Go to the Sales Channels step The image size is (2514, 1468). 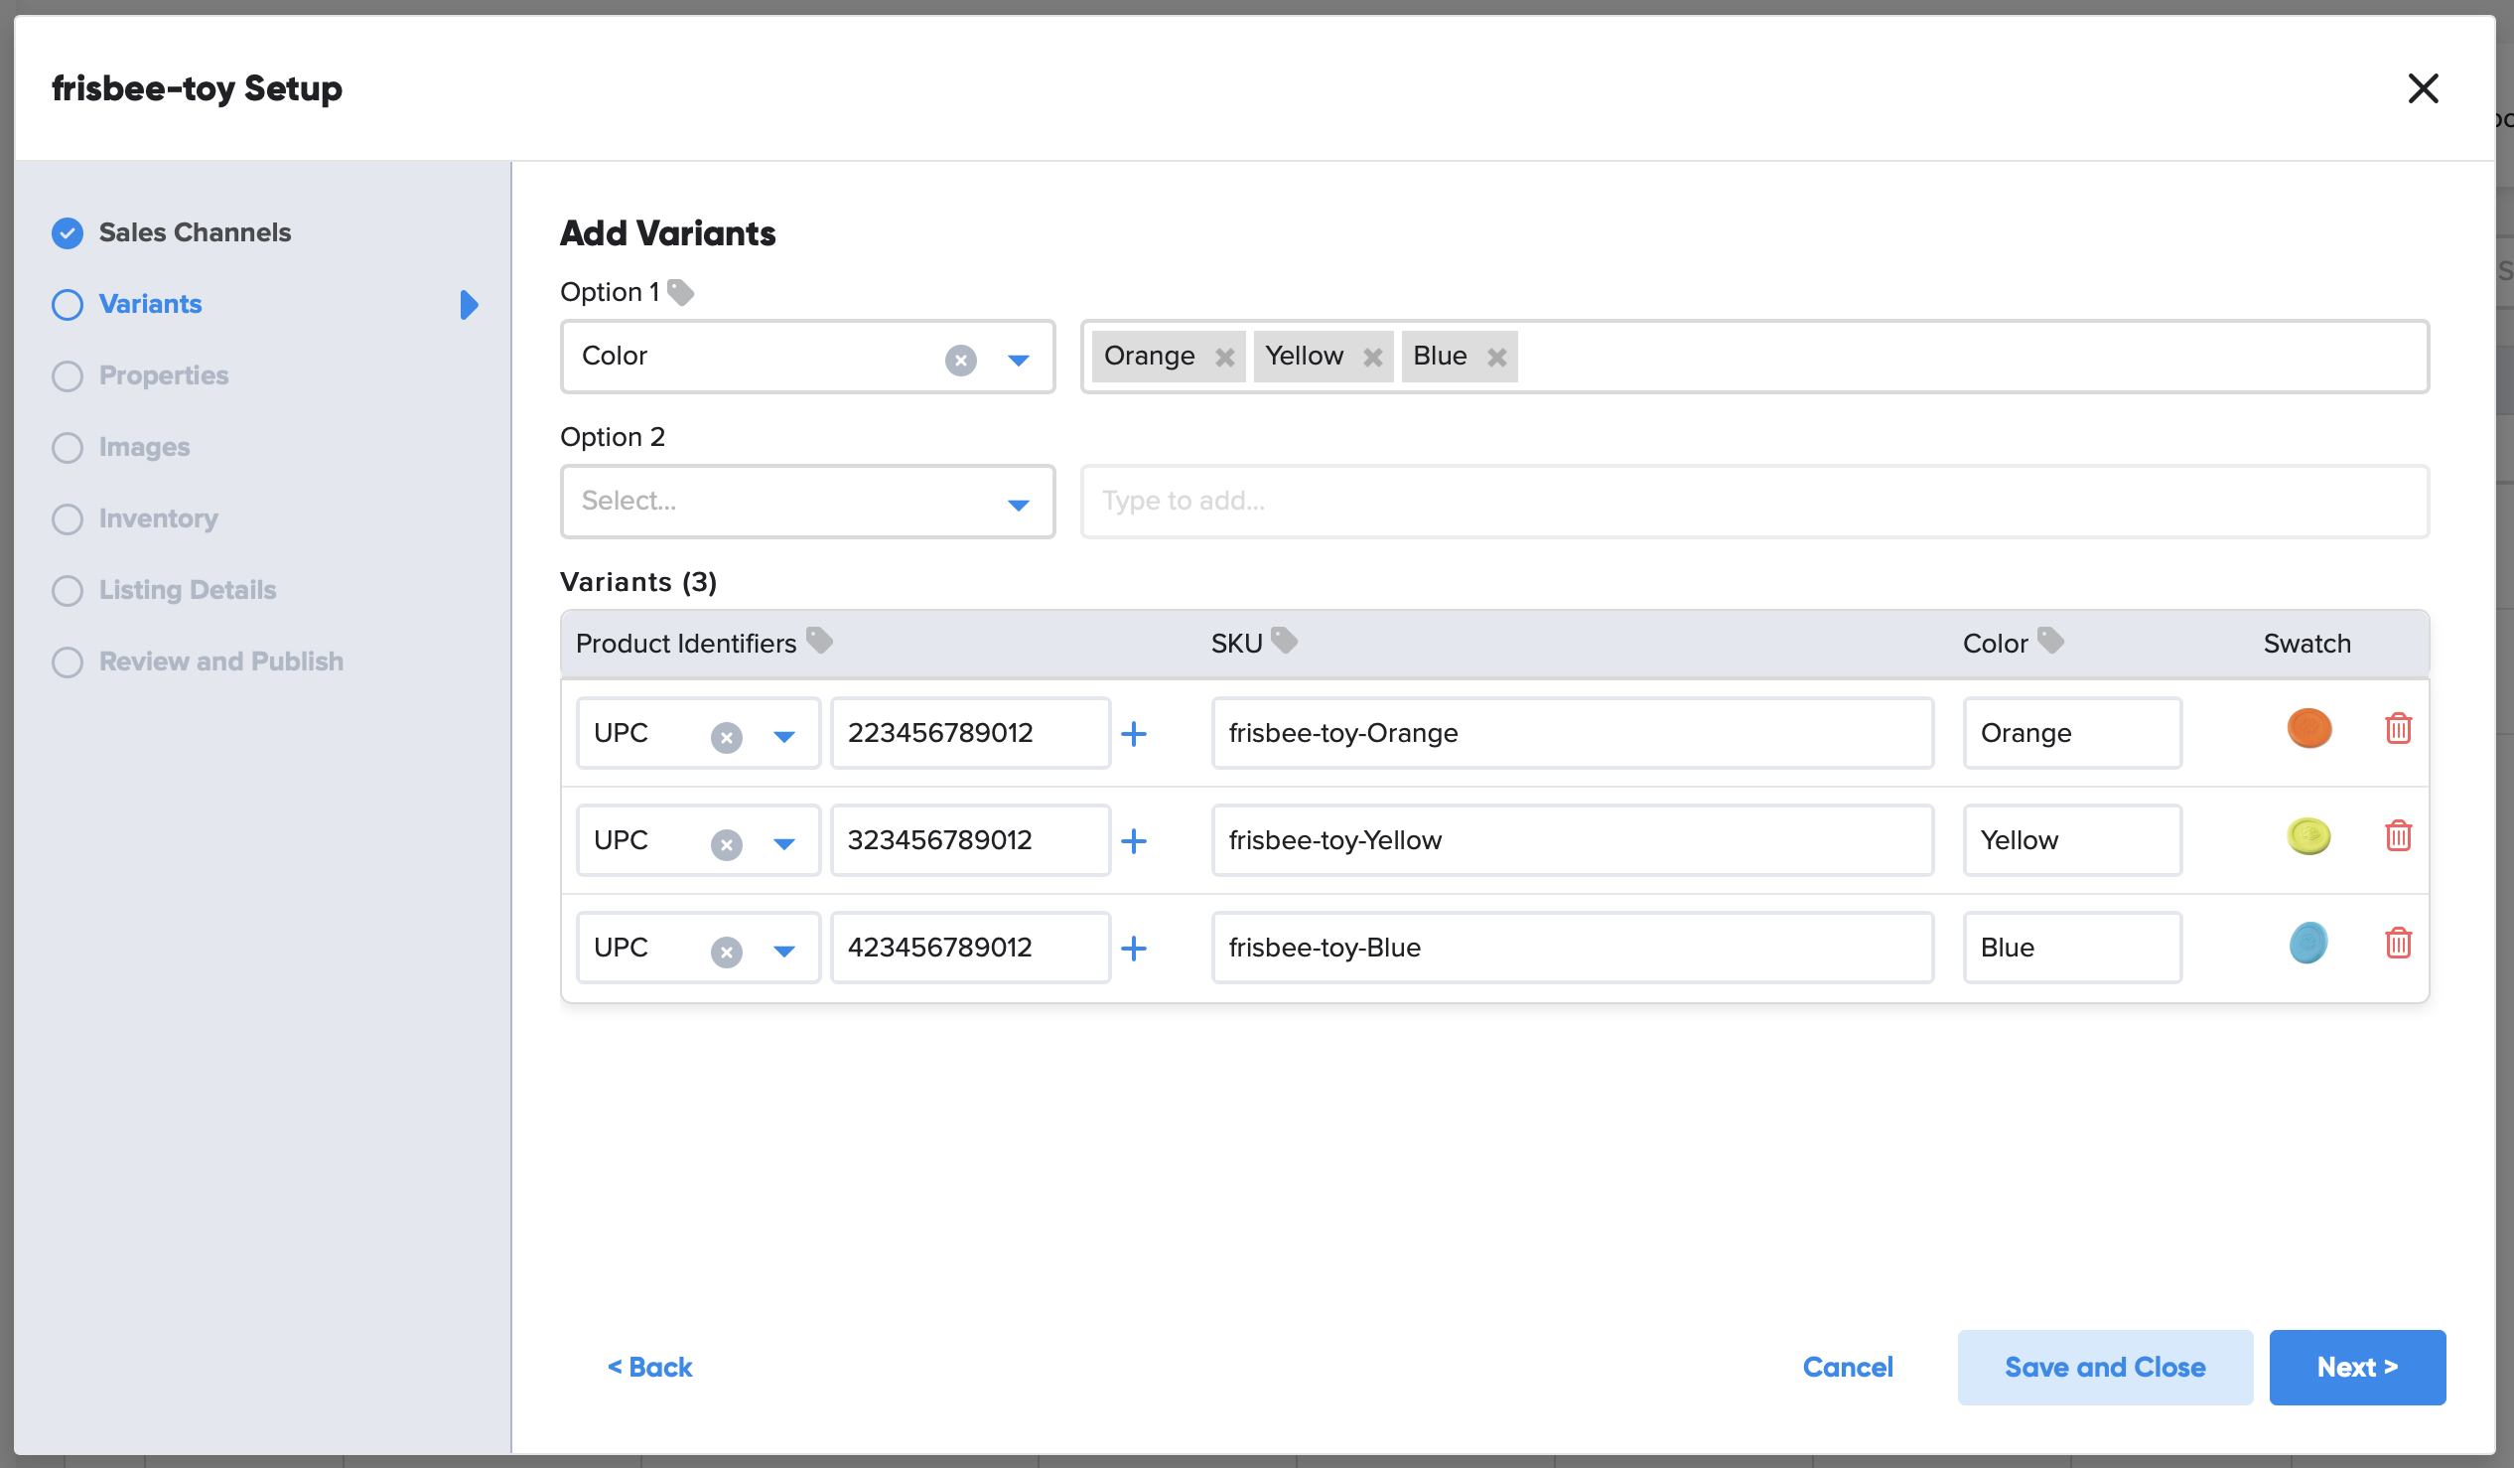tap(195, 232)
